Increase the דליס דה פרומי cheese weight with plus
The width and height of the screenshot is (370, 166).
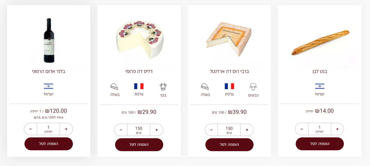[x=157, y=130]
